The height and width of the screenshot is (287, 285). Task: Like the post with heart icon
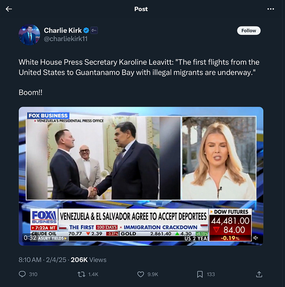click(141, 274)
